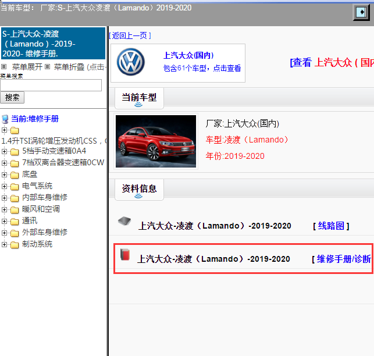This screenshot has width=374, height=356.
Task: Expand the 1.4升TSI engine tree node
Action: coord(4,130)
